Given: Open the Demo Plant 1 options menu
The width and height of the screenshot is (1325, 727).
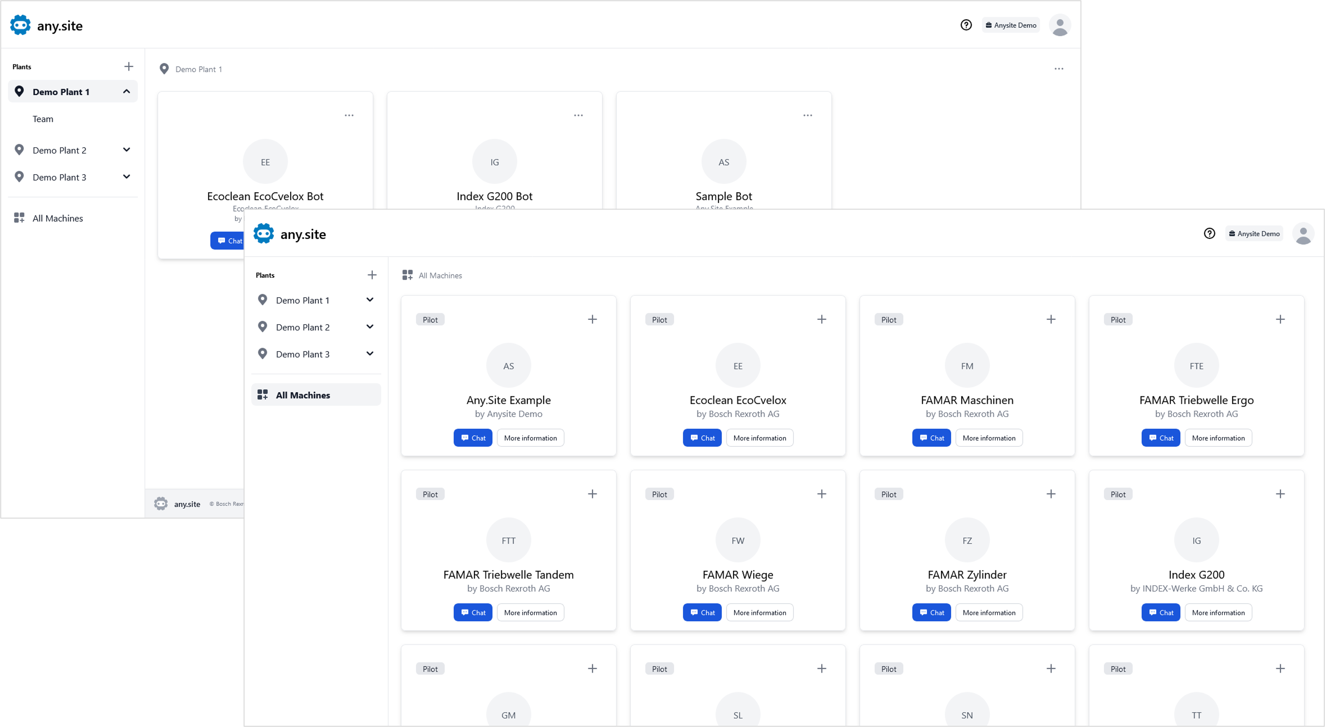Looking at the screenshot, I should point(1059,68).
